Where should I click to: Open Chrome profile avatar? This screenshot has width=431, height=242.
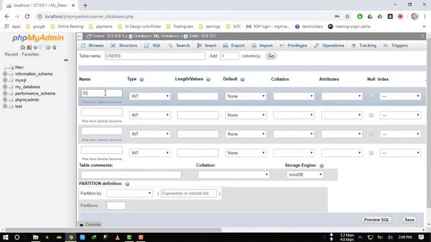click(415, 16)
